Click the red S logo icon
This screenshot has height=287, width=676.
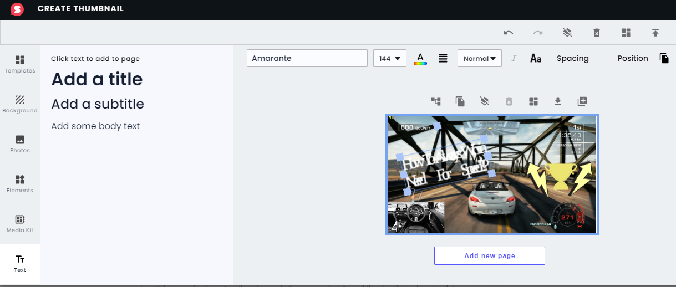pyautogui.click(x=17, y=9)
